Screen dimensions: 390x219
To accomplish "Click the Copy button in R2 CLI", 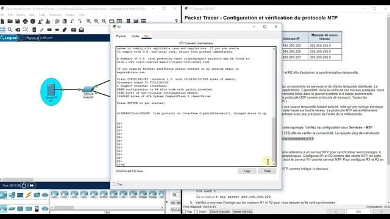I will click(247, 171).
